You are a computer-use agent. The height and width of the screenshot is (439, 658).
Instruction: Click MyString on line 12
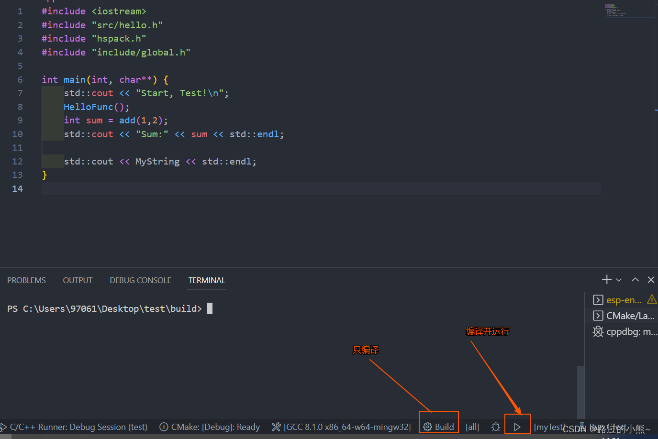(x=157, y=161)
